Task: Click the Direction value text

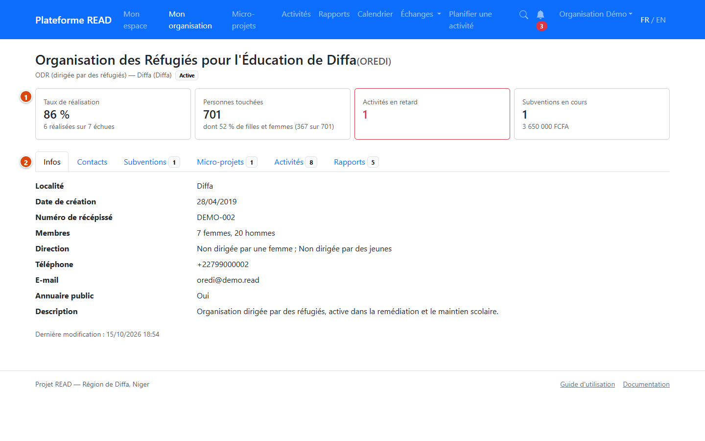Action: tap(294, 249)
